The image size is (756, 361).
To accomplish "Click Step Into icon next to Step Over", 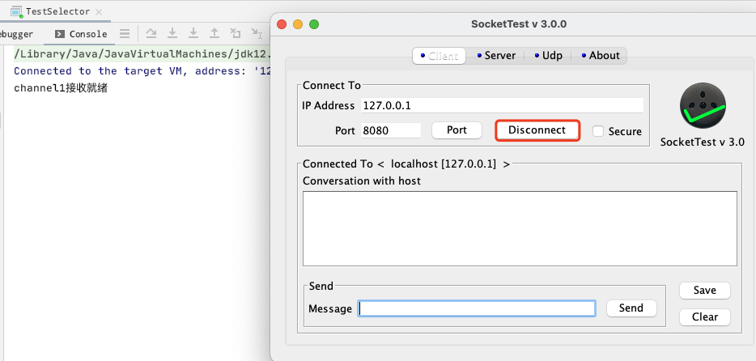I will point(172,33).
